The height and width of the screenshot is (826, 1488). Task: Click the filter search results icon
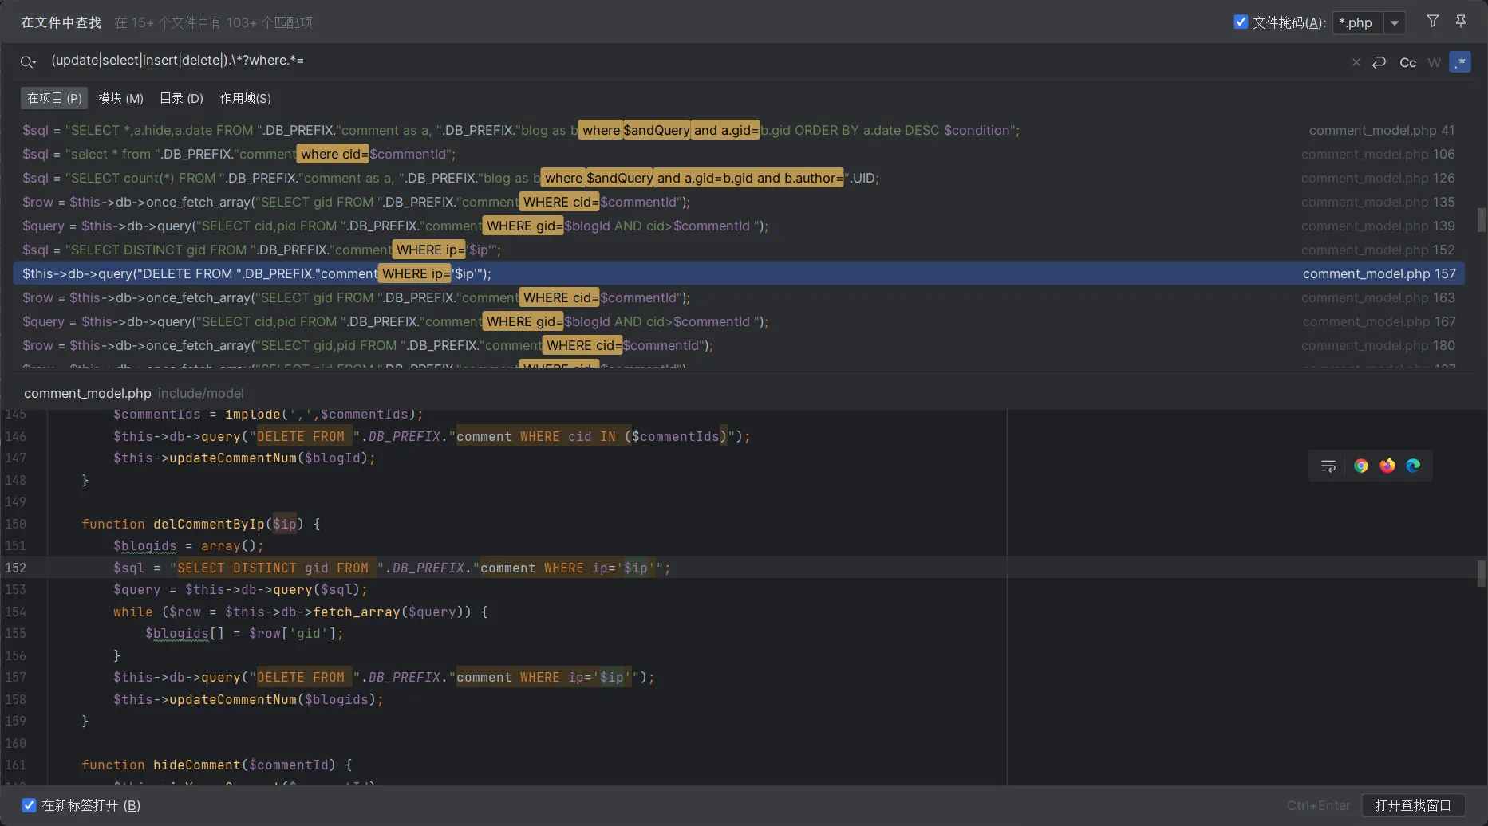1433,22
